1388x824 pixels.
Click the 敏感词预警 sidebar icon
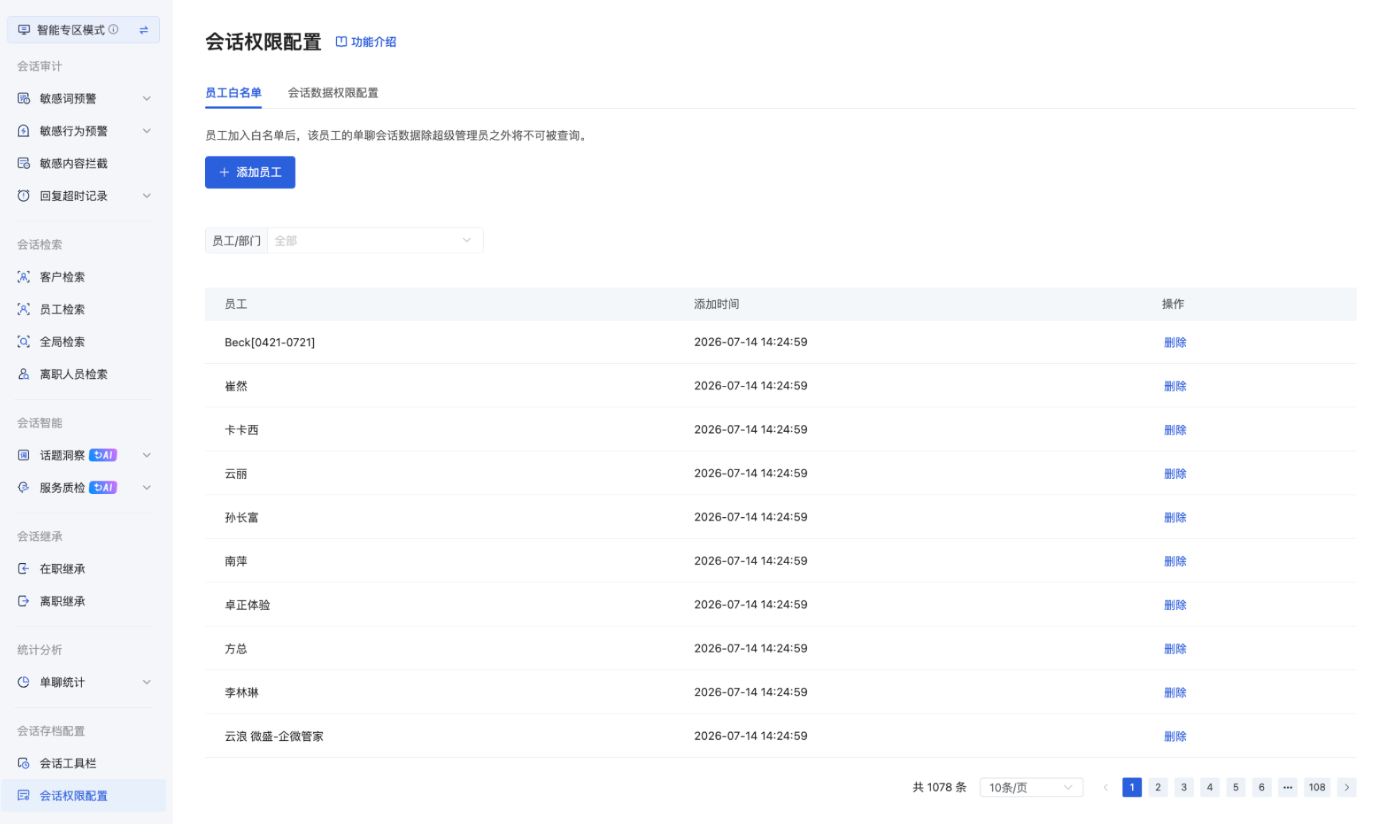pos(23,98)
